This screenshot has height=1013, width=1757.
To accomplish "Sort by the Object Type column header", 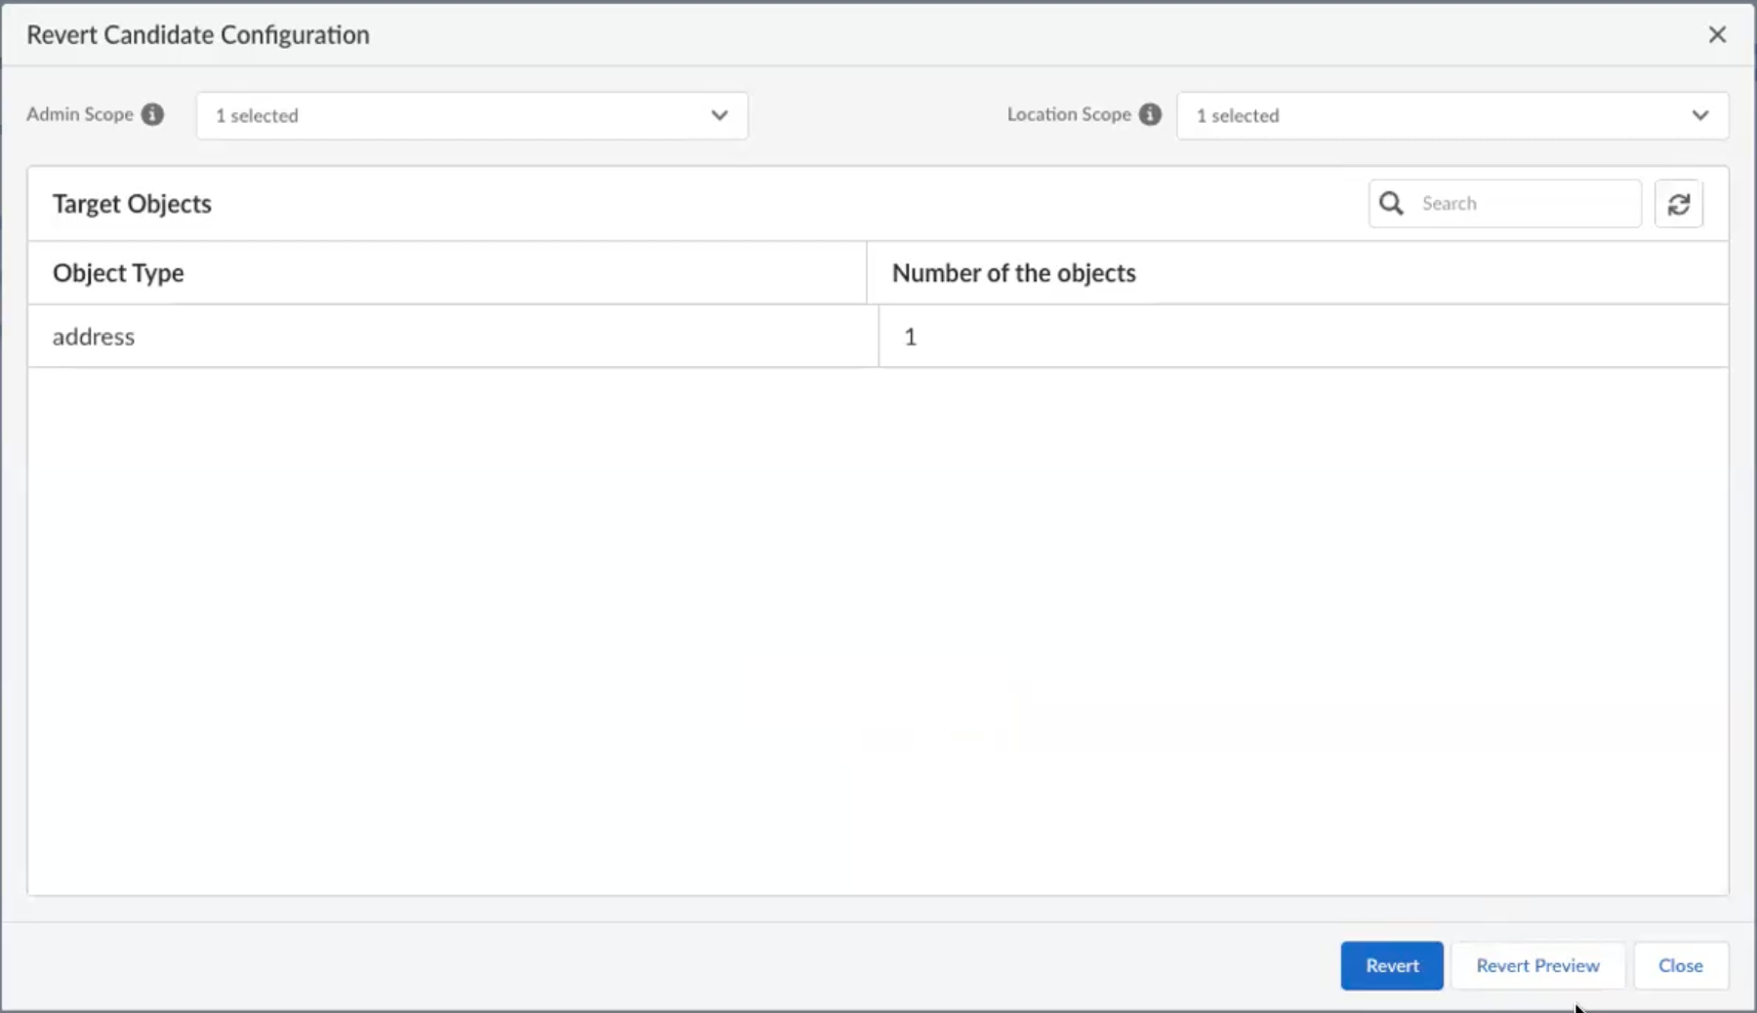I will [118, 273].
